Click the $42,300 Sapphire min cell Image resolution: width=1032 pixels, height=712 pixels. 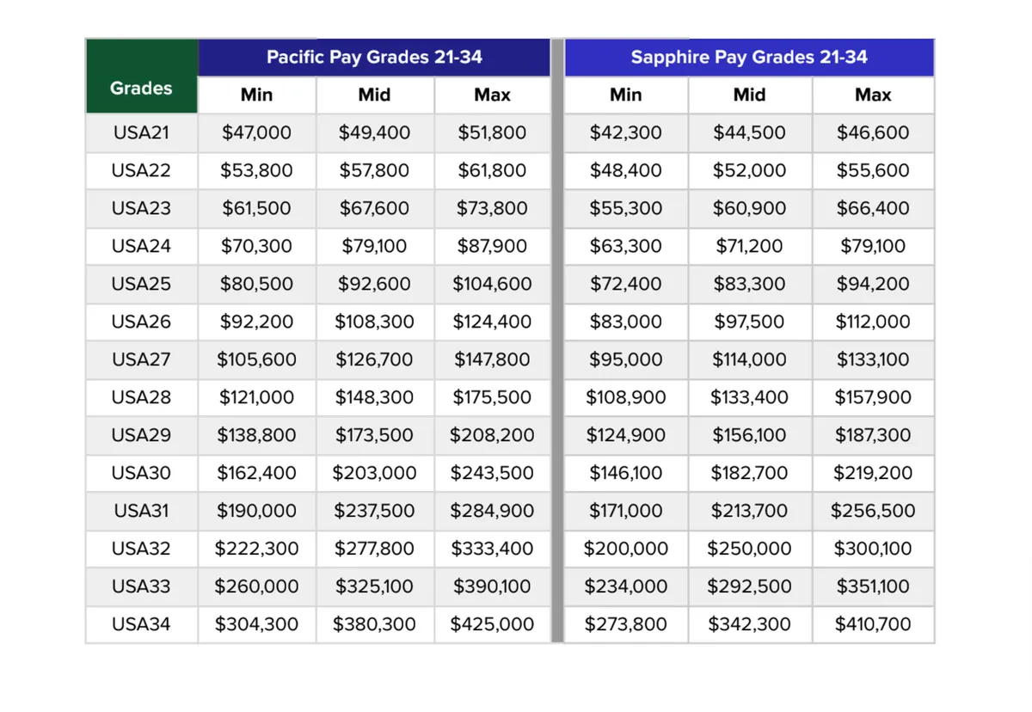click(625, 132)
